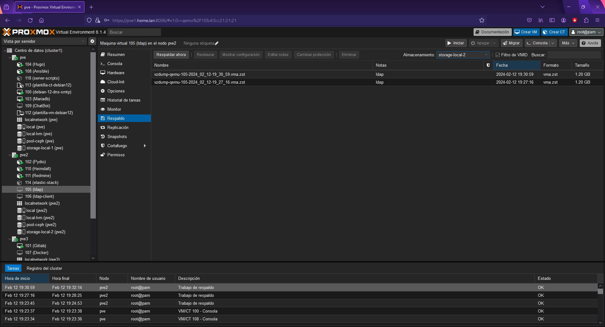Click the Proxmox logo

[29, 32]
